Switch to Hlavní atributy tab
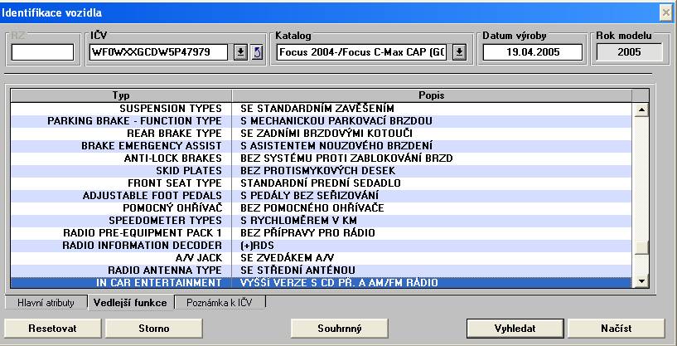This screenshot has width=677, height=346. 44,303
